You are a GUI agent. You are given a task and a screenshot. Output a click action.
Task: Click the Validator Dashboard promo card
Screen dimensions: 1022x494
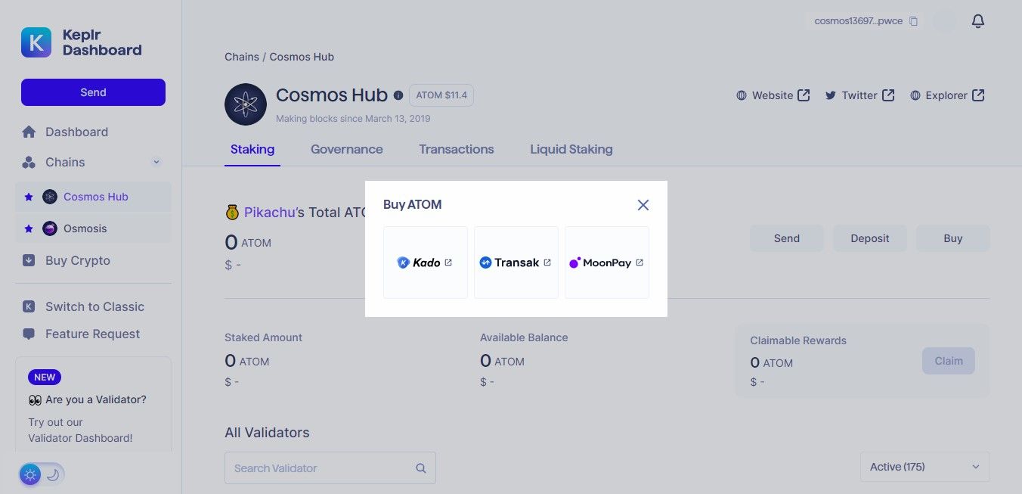click(93, 405)
